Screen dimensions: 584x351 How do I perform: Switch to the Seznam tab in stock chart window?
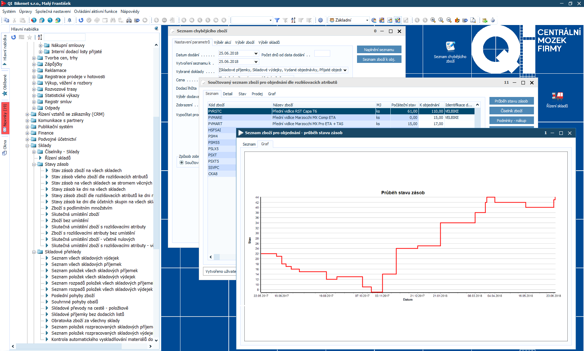[x=249, y=144]
